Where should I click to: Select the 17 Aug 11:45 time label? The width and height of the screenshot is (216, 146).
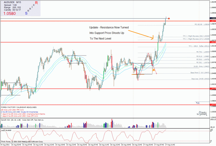click(170, 145)
